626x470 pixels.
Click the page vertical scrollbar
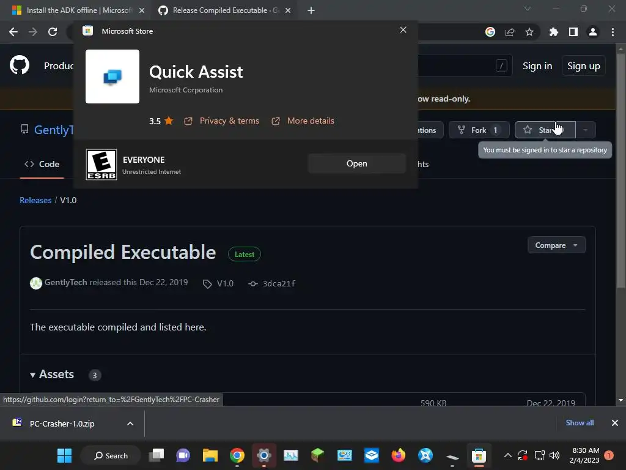[620, 170]
